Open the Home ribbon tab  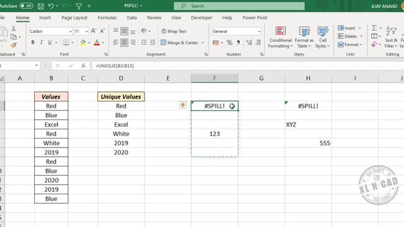23,18
